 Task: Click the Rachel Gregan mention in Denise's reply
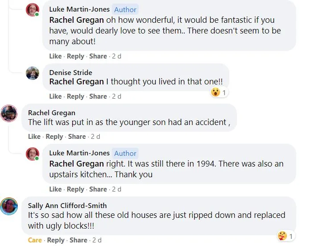76,82
